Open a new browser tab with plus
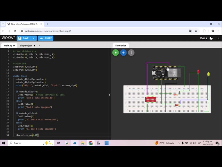 [x=47, y=24]
